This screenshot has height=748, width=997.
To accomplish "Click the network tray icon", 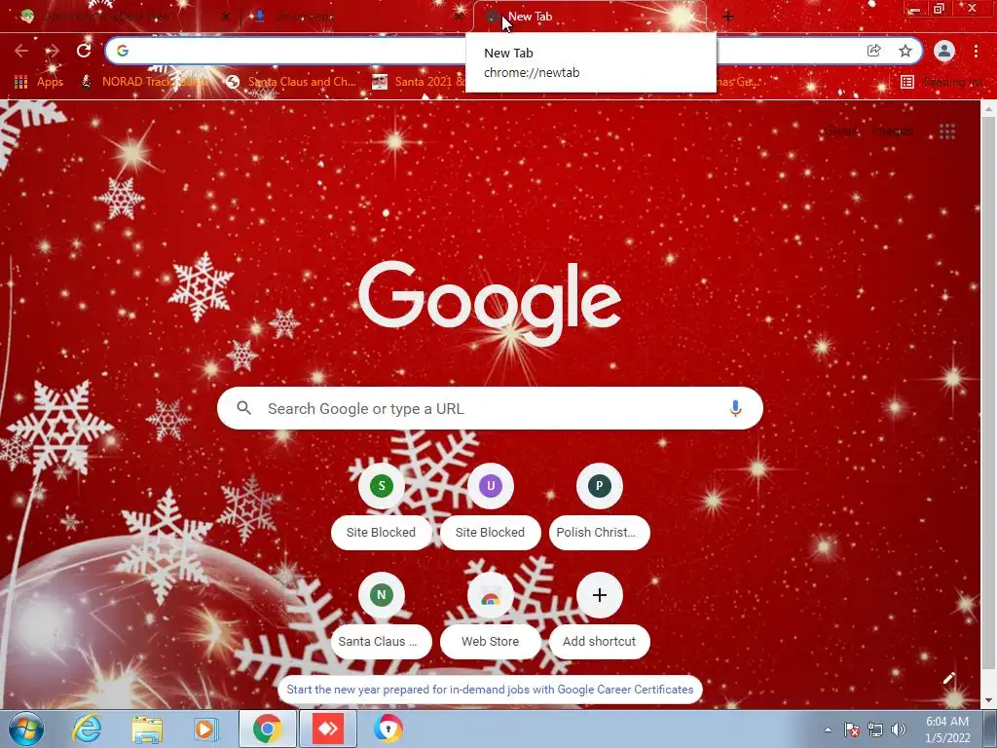I will click(875, 729).
